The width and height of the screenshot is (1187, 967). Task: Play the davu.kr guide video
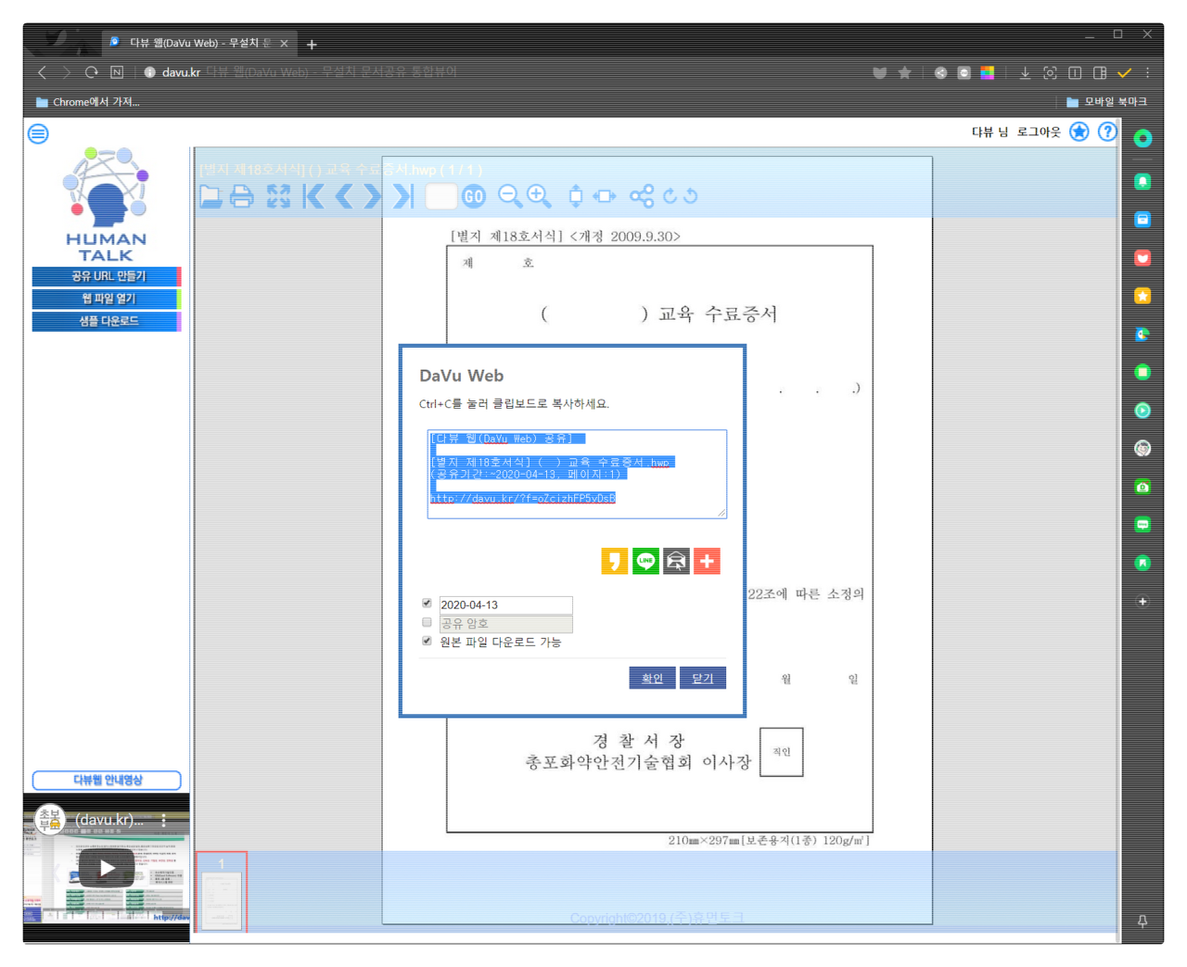coord(107,868)
